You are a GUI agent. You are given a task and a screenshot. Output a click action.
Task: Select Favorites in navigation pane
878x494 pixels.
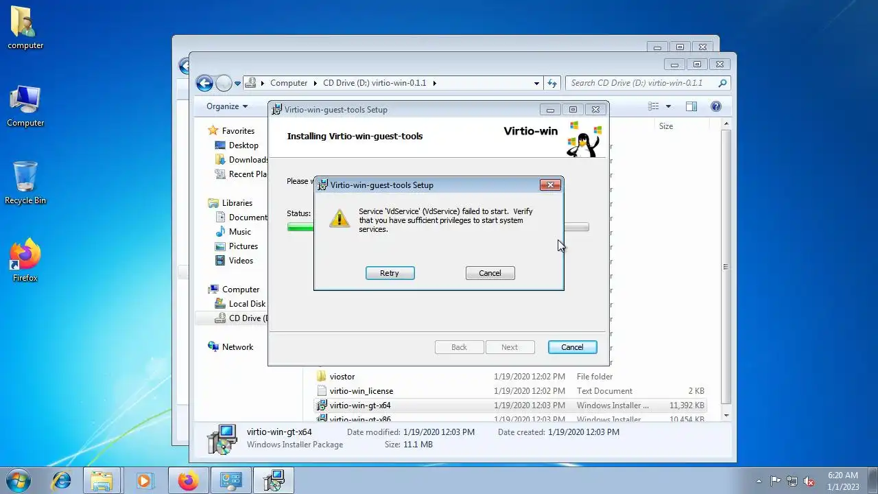coord(238,131)
